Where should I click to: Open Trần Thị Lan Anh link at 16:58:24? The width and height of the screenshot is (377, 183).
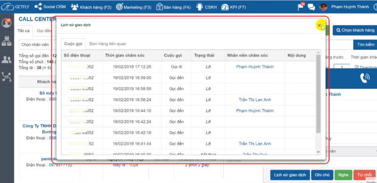point(255,100)
